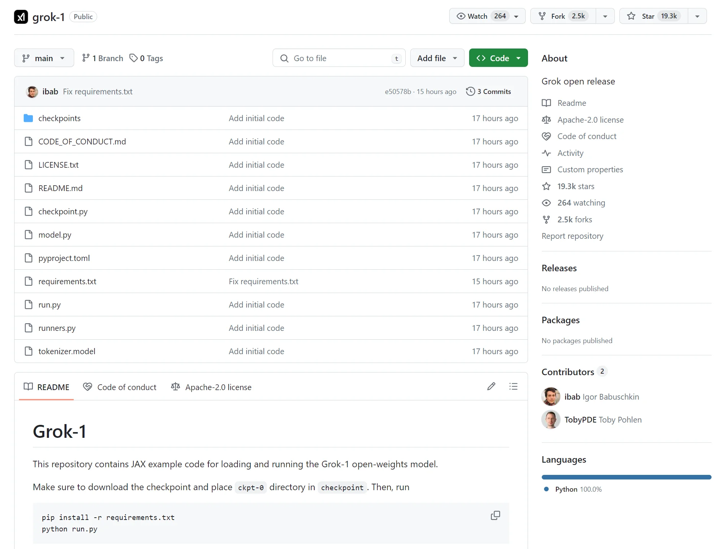Click the book icon next to Readme
The height and width of the screenshot is (549, 723).
[546, 103]
